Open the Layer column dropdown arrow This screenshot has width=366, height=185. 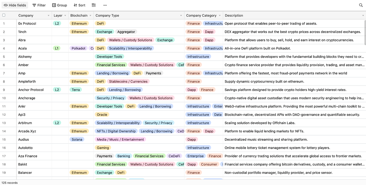65,16
